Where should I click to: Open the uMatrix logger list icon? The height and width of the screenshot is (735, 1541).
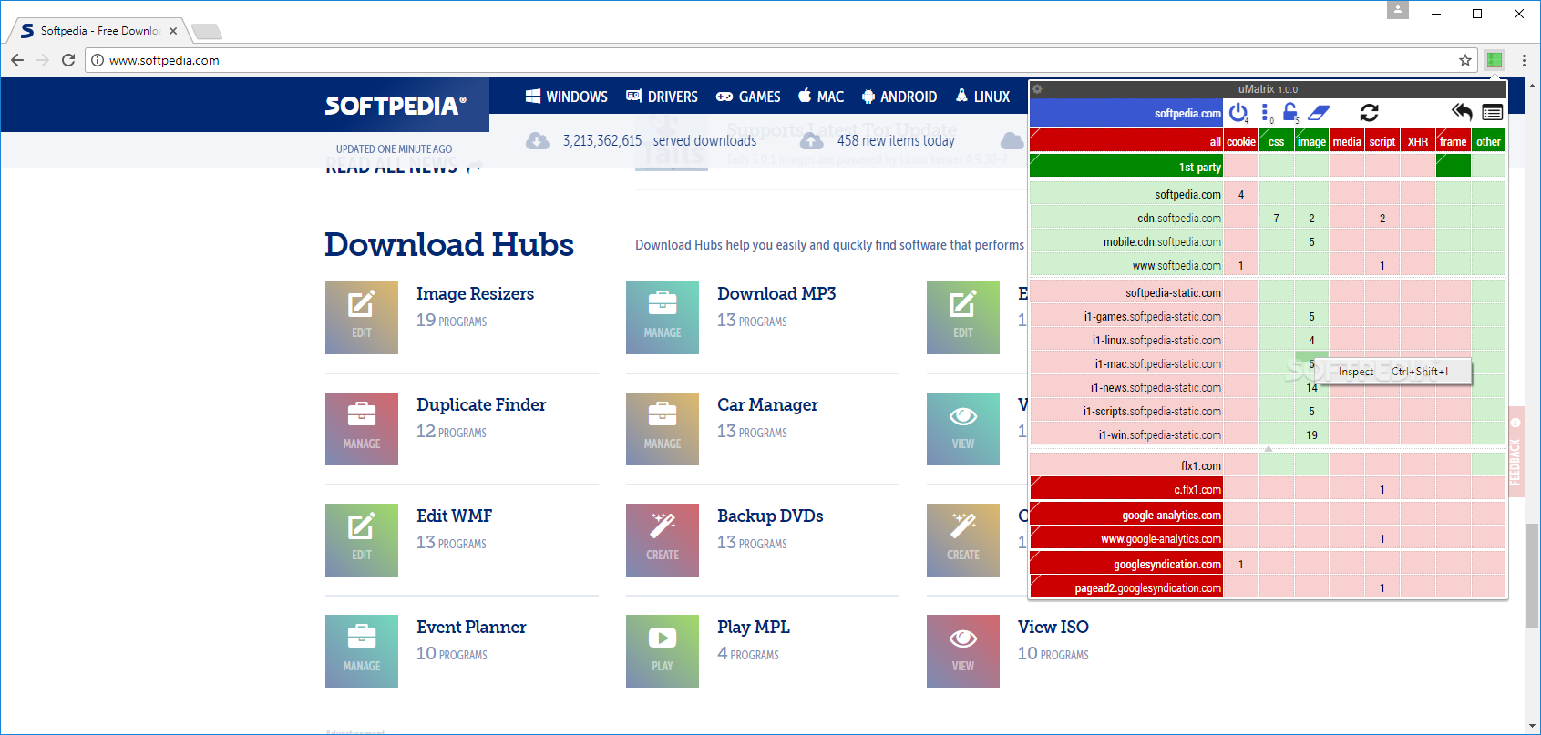pyautogui.click(x=1492, y=112)
